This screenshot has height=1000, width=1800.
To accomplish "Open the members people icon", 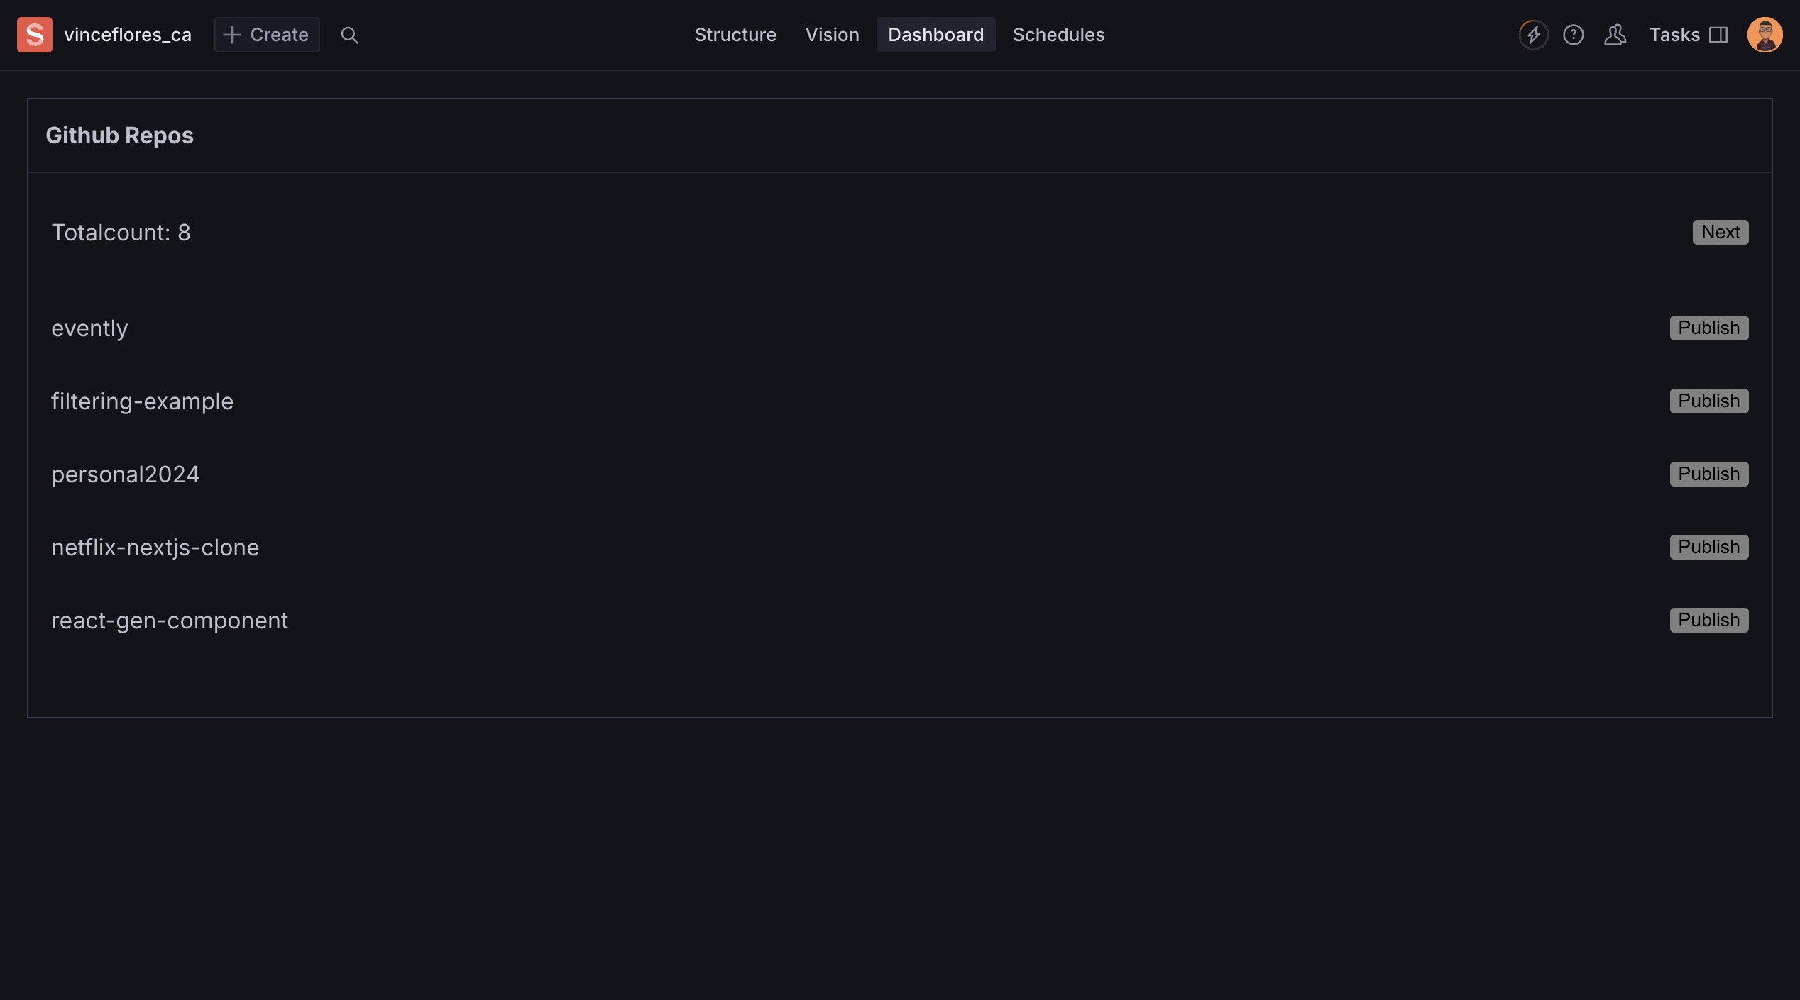I will tap(1615, 35).
